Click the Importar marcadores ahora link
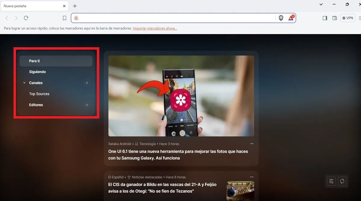This screenshot has height=201, width=361. (155, 28)
